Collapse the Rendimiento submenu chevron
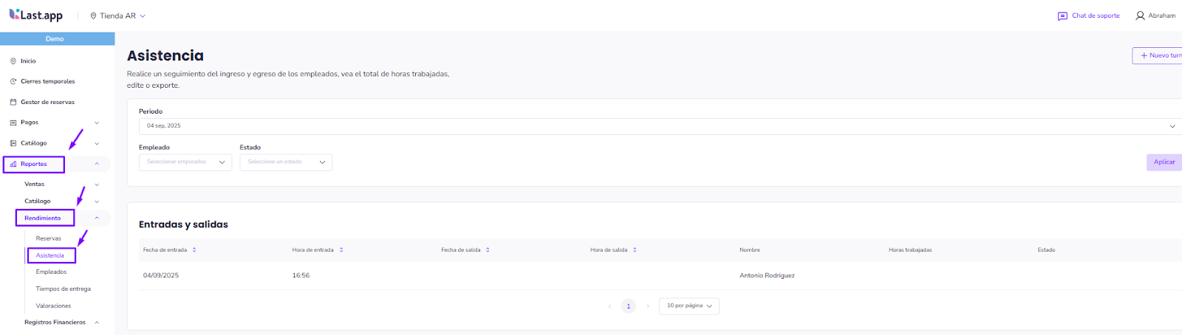The width and height of the screenshot is (1182, 335). 97,218
